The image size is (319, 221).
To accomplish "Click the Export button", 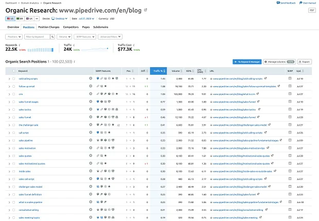I will click(303, 62).
